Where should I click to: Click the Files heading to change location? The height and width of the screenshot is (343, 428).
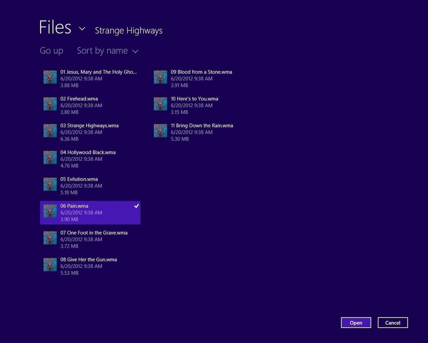tap(55, 27)
